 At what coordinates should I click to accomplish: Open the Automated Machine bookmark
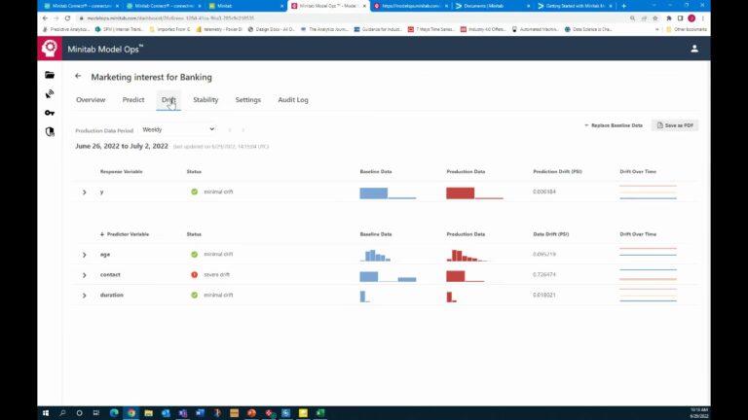pyautogui.click(x=536, y=29)
